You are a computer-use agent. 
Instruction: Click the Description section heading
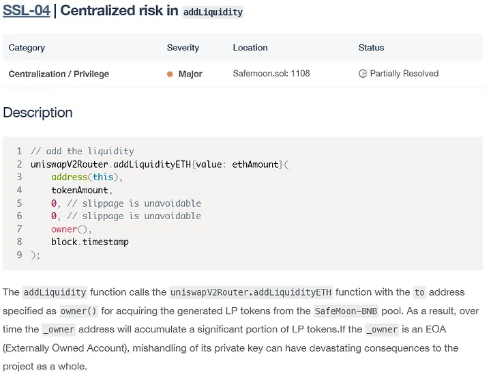[x=38, y=113]
